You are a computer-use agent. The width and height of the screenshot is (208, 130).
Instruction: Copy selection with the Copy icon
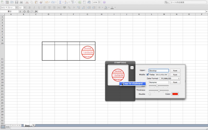[x=31, y=2]
